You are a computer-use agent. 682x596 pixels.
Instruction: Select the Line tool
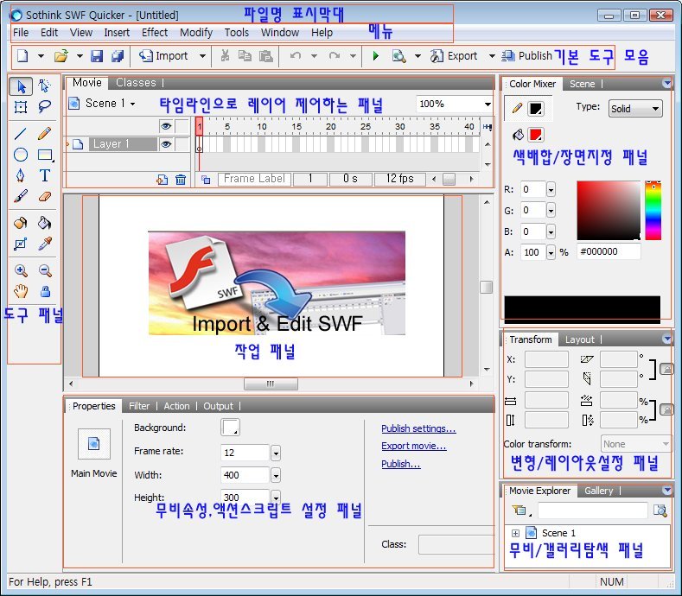[x=21, y=134]
